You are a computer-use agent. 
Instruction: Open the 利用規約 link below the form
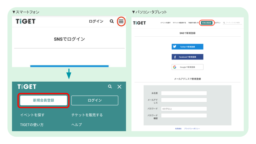click(178, 129)
